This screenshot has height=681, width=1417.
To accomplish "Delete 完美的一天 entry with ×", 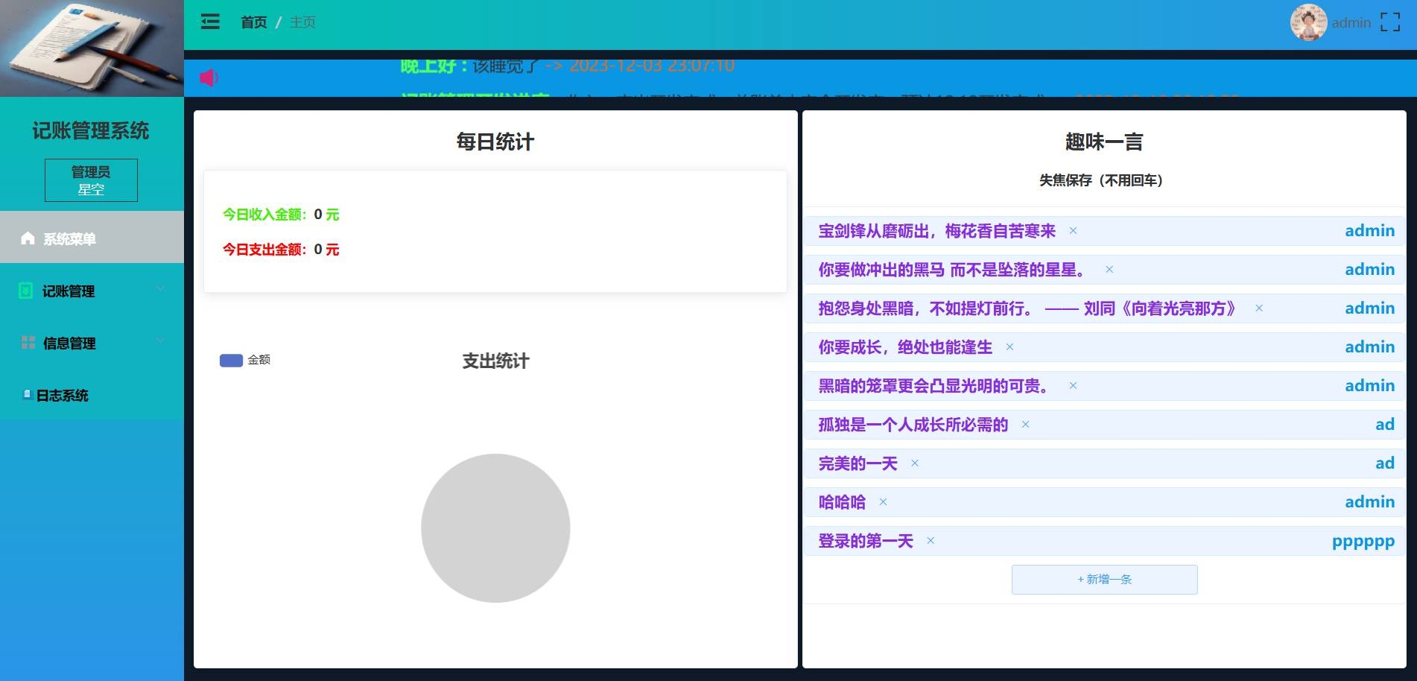I will 914,463.
